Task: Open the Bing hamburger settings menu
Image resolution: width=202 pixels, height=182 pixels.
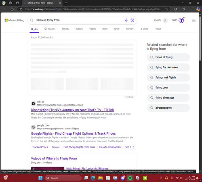Action: 194,20
